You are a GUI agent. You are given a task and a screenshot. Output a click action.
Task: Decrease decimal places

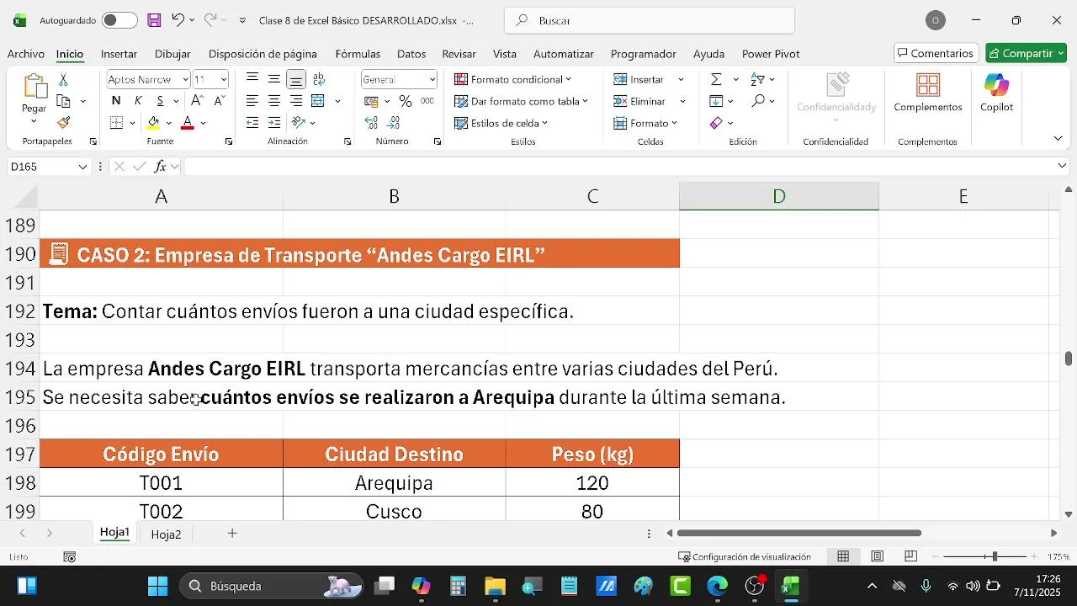point(393,123)
